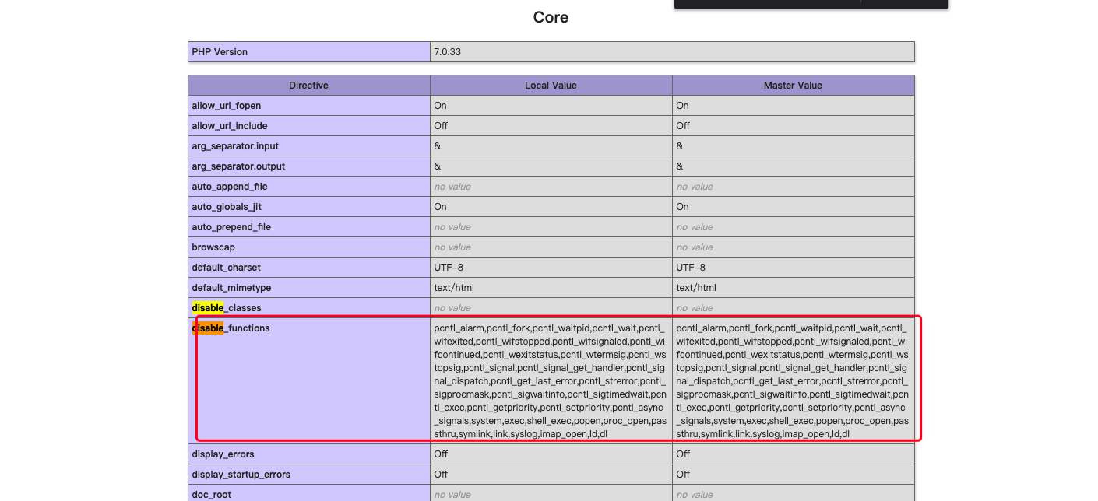Click the Local Value column header
Screen dimensions: 1098x501
point(551,86)
